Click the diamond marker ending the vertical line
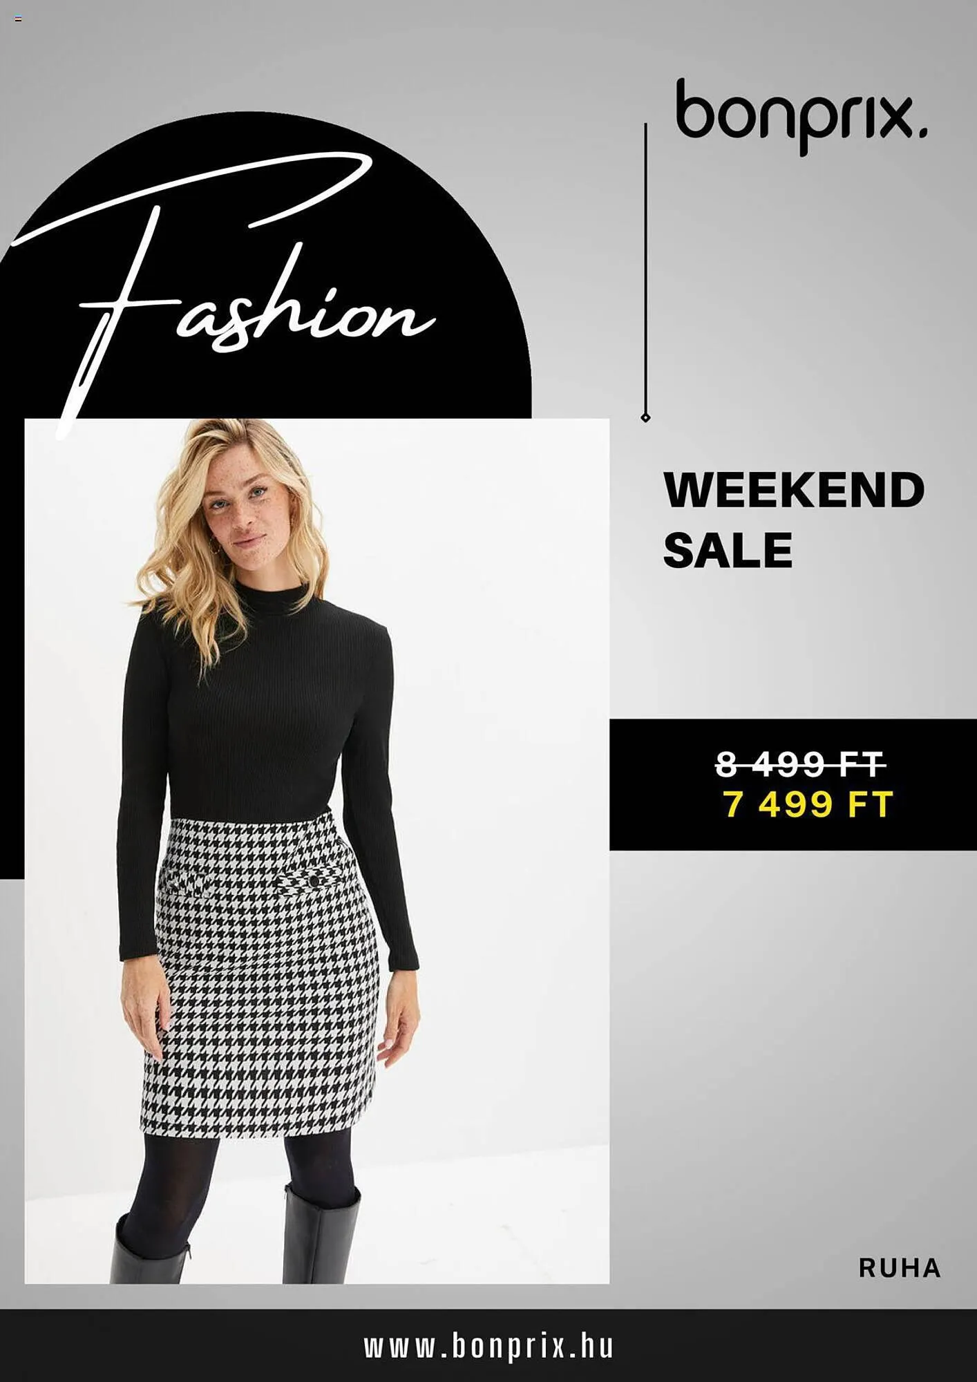 click(x=645, y=417)
